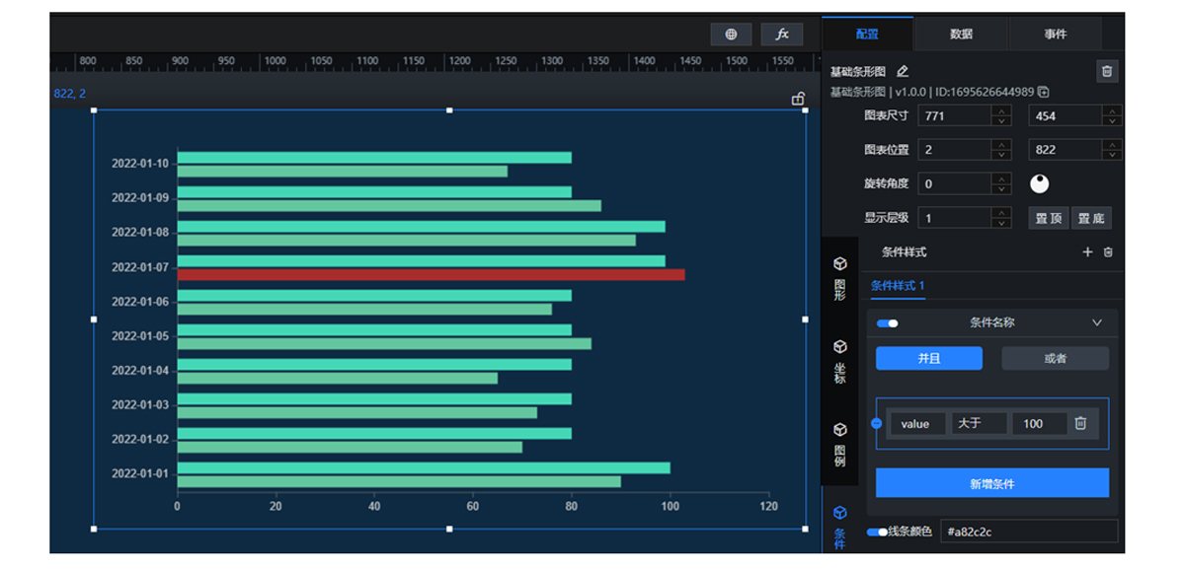
Task: Click the 置顶 button
Action: click(x=1049, y=218)
